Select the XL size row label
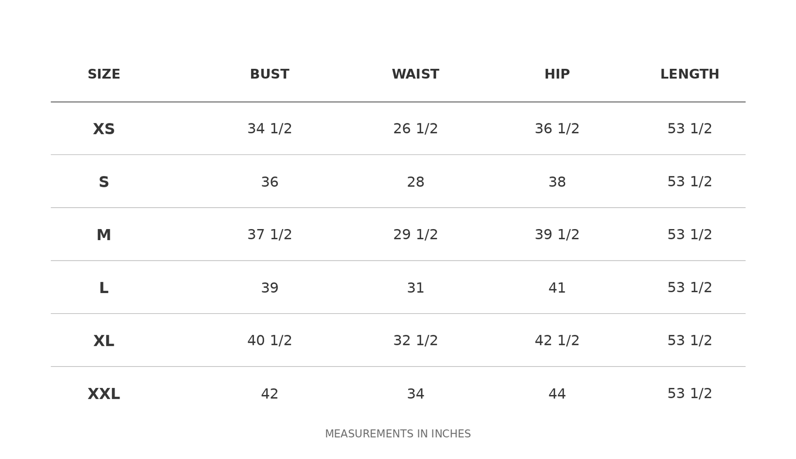The image size is (796, 459). click(104, 341)
